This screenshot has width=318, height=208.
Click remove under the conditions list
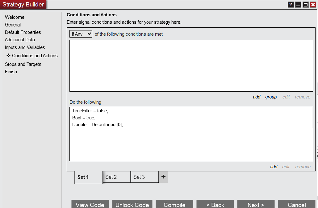pyautogui.click(x=302, y=97)
